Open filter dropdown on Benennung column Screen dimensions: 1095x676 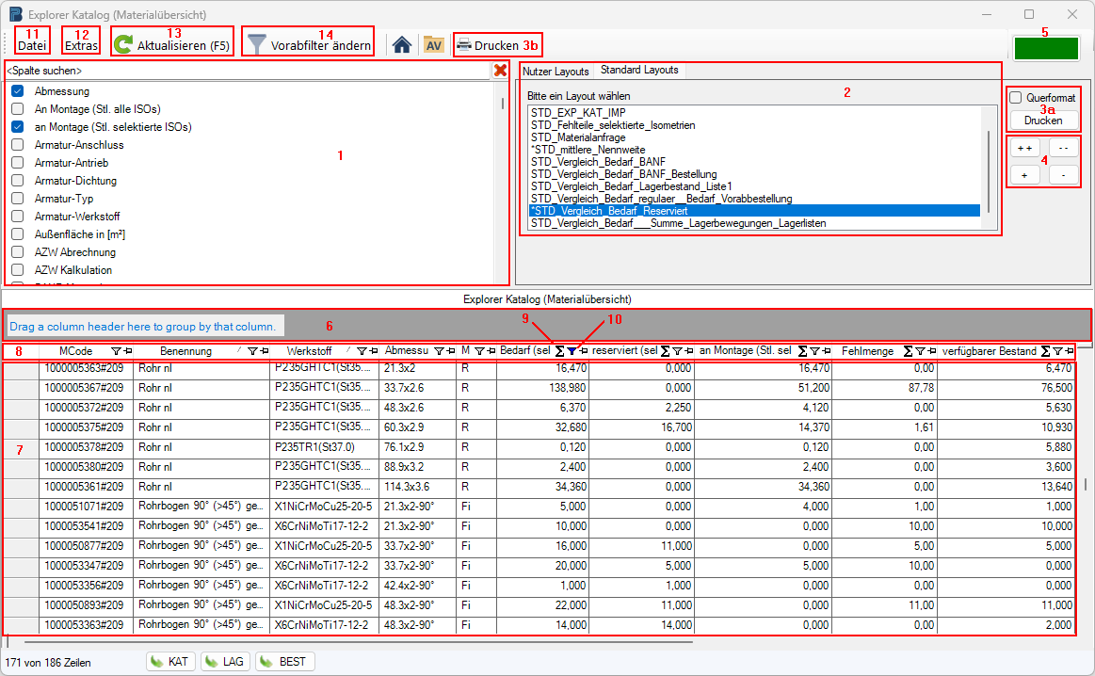pyautogui.click(x=252, y=351)
